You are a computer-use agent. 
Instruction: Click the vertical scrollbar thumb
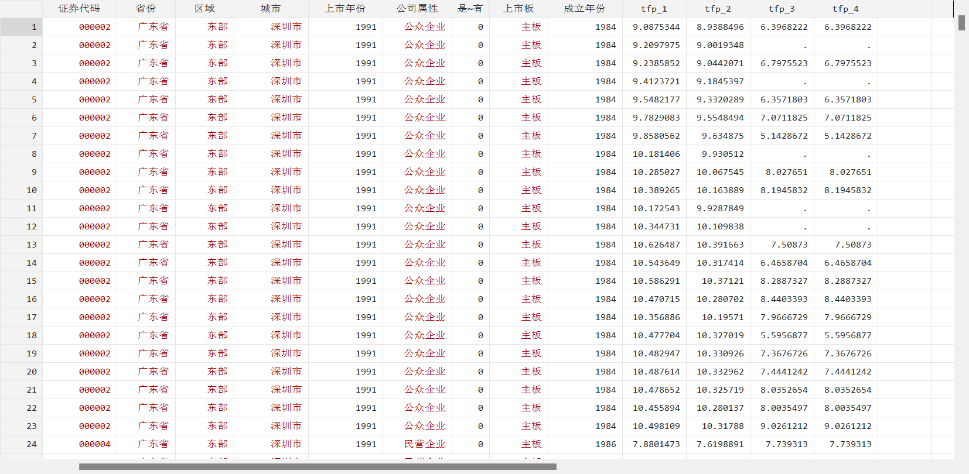961,23
